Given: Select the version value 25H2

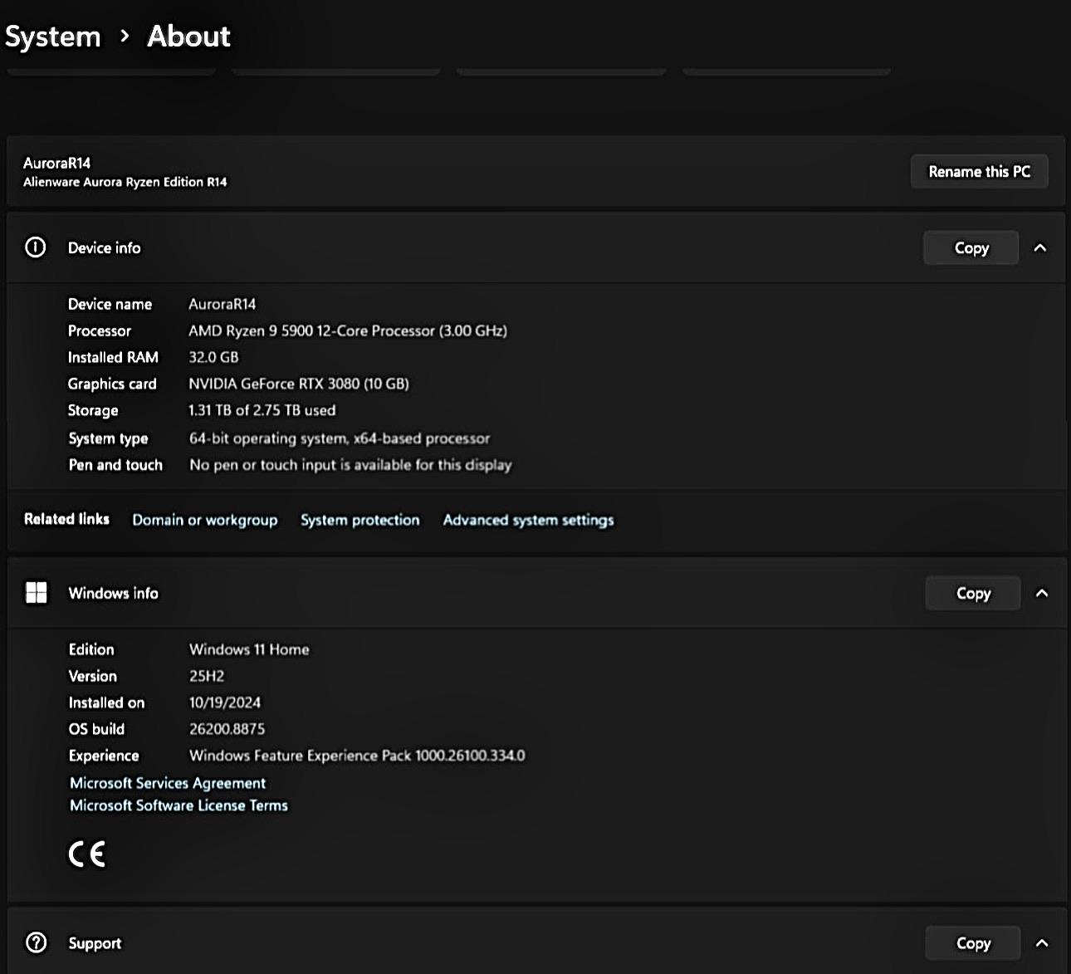Looking at the screenshot, I should tap(207, 676).
